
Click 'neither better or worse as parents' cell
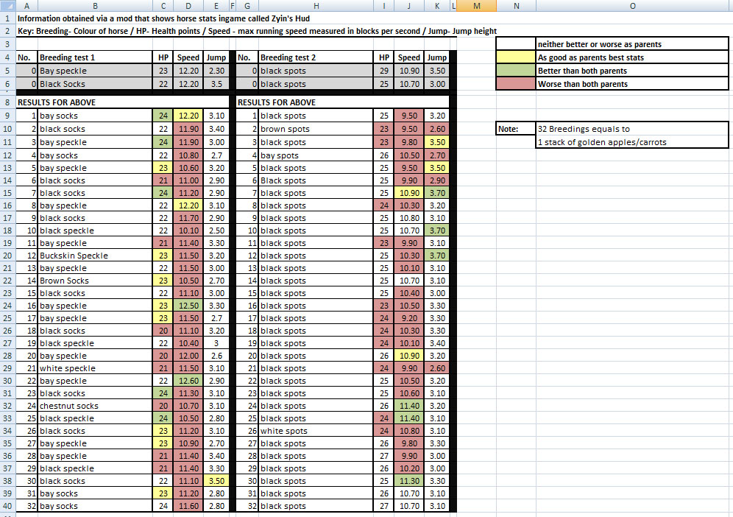coord(632,44)
